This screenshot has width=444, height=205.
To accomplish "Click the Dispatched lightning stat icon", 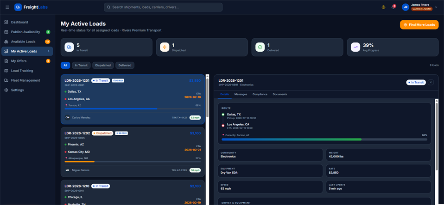I will tap(165, 47).
